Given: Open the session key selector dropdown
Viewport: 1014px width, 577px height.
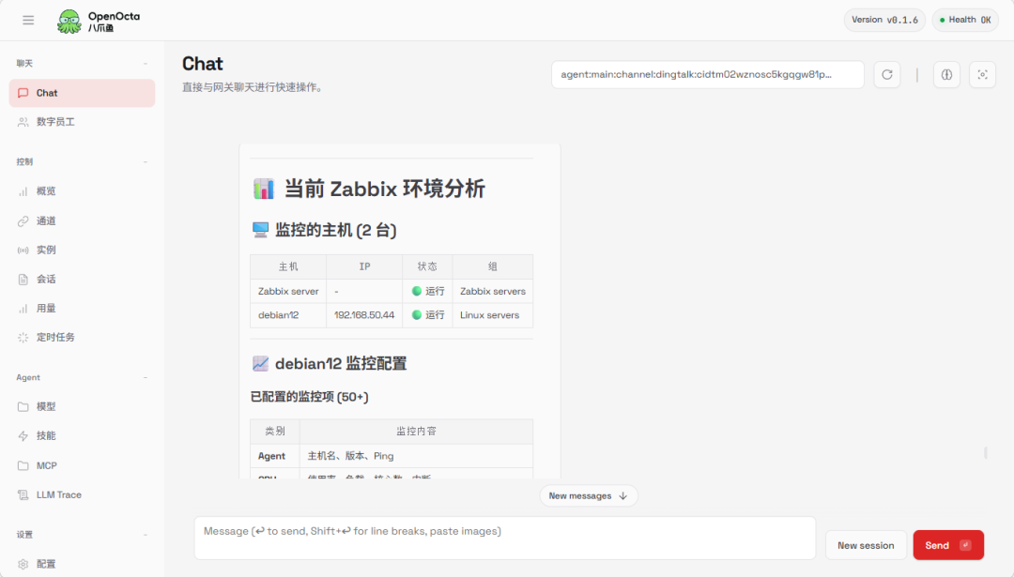Looking at the screenshot, I should coord(708,74).
